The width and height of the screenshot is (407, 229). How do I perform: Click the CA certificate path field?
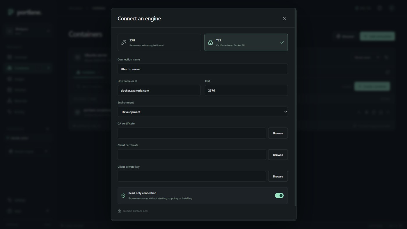[x=192, y=133]
